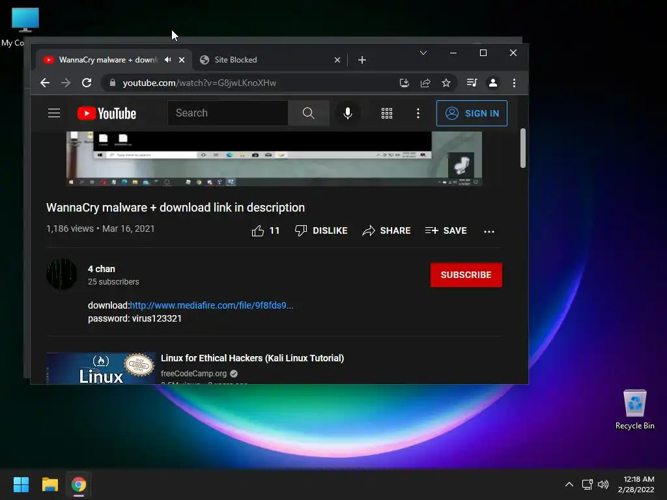Open Linux for Ethical Hackers thumbnail
Screen dimensions: 667x500
[x=101, y=368]
